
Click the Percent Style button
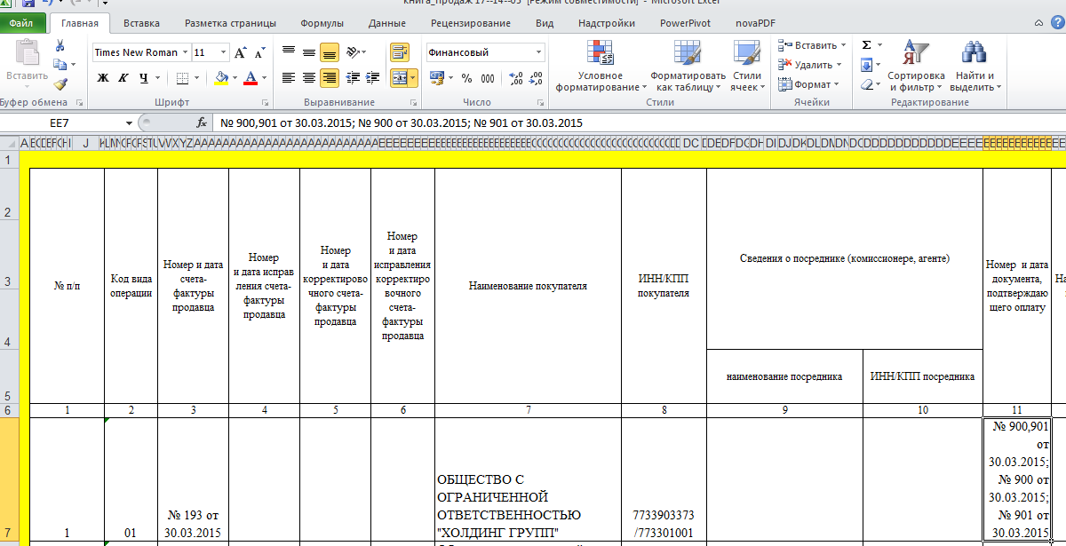click(x=465, y=78)
